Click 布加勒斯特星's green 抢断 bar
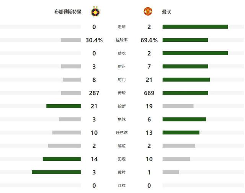Screen dimensions: 245x193 64,106
